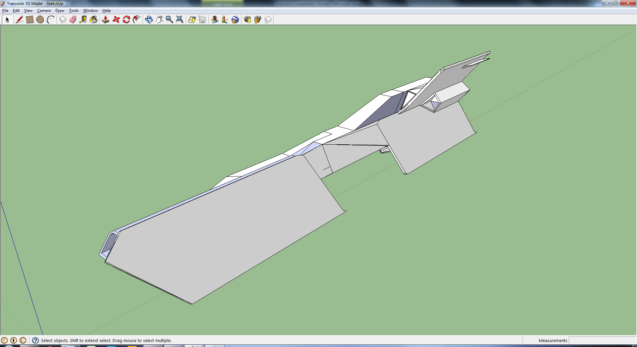Image resolution: width=637 pixels, height=347 pixels.
Task: Click the Measurements input box
Action: coord(602,340)
